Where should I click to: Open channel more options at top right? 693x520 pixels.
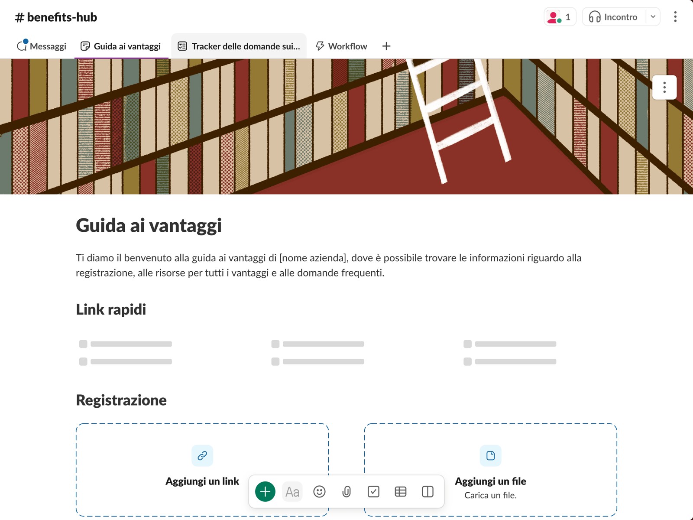[x=675, y=17]
